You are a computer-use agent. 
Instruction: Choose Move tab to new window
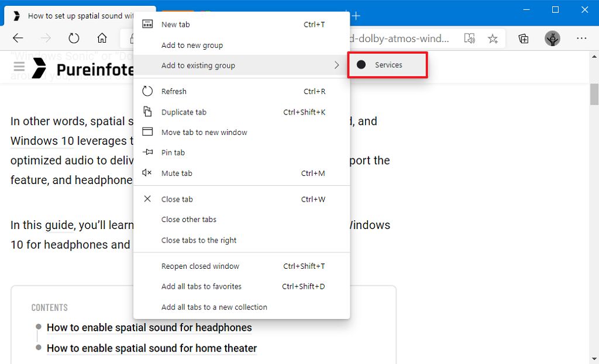242,132
